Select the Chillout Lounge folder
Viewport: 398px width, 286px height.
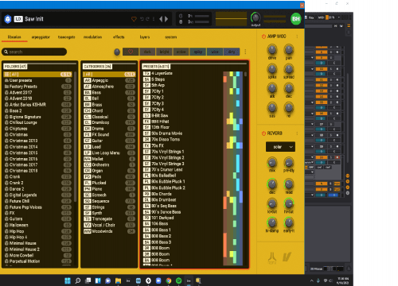click(x=37, y=122)
